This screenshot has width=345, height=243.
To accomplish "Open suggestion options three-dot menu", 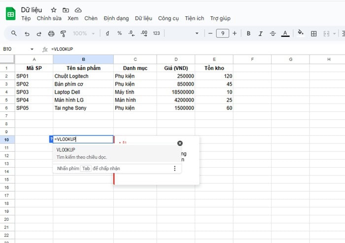I will [174, 169].
